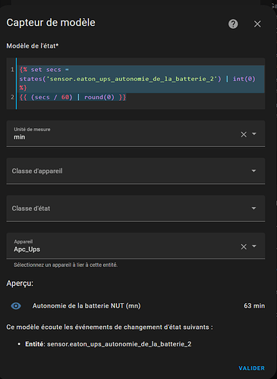Clear the Apc_Ups device selection
Image resolution: width=277 pixels, height=379 pixels.
[244, 246]
